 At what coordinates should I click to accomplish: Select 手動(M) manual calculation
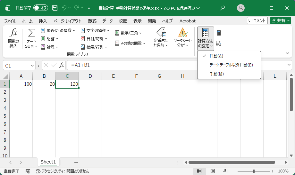[x=229, y=74]
